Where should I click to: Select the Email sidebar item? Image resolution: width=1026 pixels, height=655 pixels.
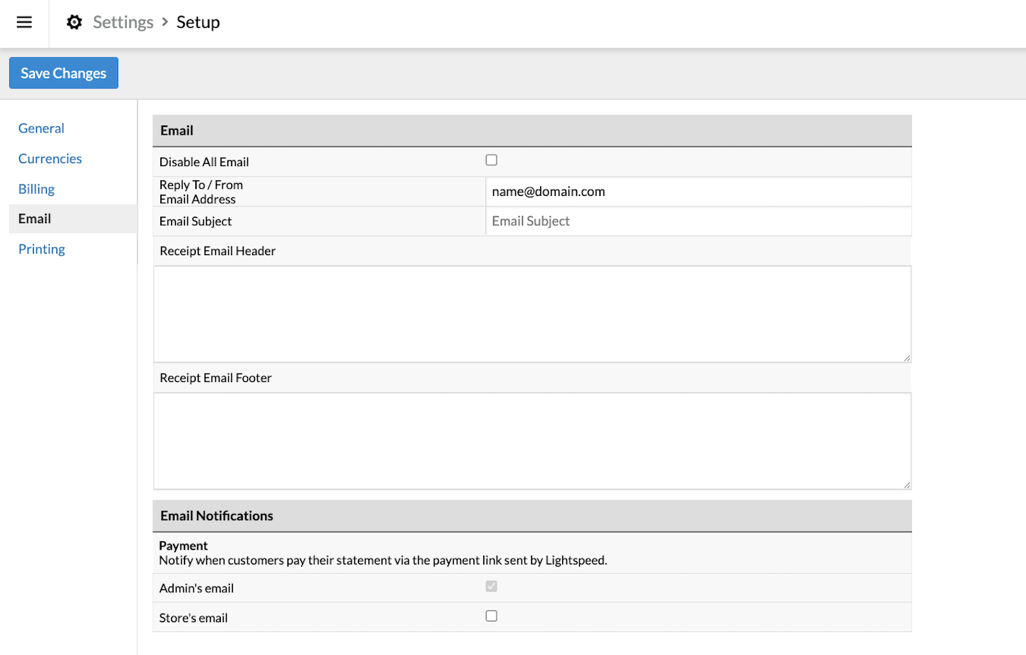click(x=34, y=218)
